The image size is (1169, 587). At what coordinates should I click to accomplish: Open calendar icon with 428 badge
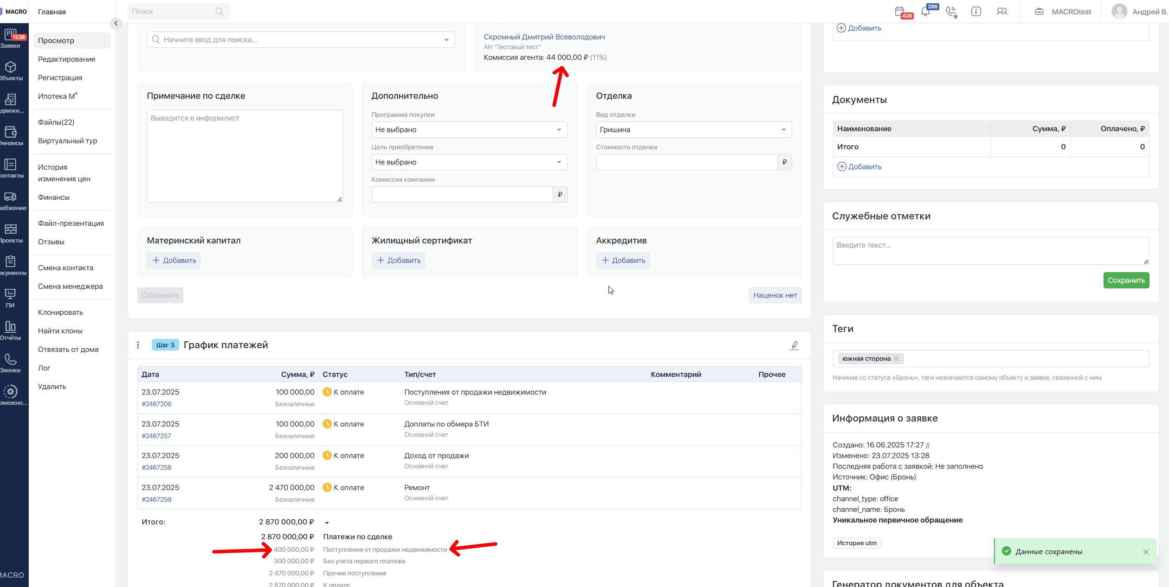tap(899, 12)
